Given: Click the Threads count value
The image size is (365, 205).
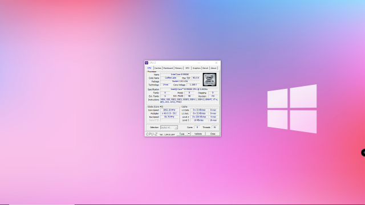Looking at the screenshot, I should tap(214, 128).
